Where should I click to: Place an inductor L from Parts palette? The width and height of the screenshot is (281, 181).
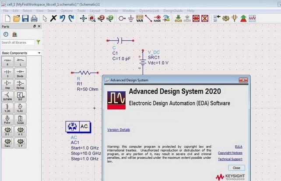coord(20,62)
